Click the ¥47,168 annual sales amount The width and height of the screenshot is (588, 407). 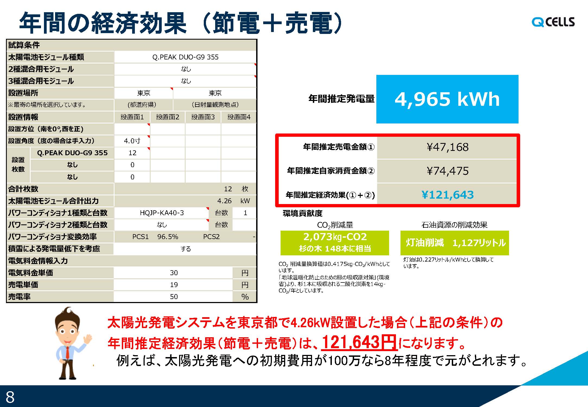[447, 147]
